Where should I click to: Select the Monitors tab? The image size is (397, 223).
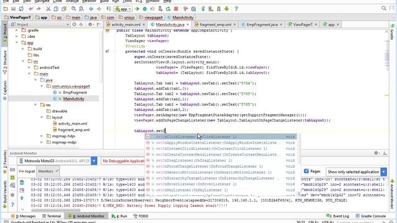pyautogui.click(x=48, y=171)
